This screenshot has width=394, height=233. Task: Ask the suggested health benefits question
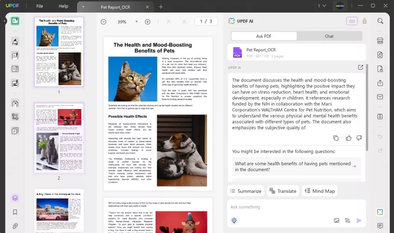click(x=296, y=167)
